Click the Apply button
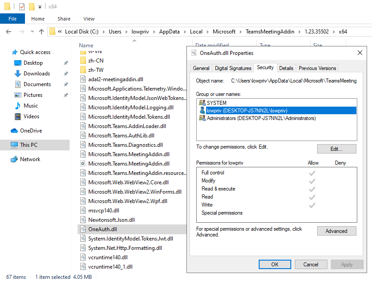Image resolution: width=372 pixels, height=282 pixels. pos(347,265)
